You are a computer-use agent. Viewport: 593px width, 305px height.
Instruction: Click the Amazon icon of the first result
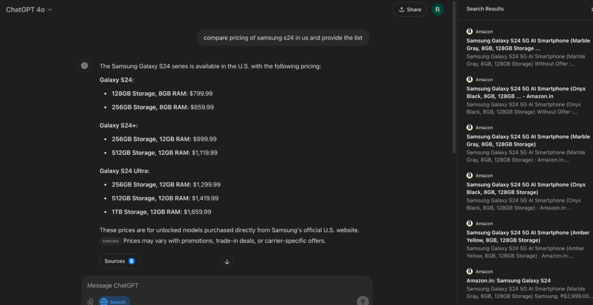[470, 31]
